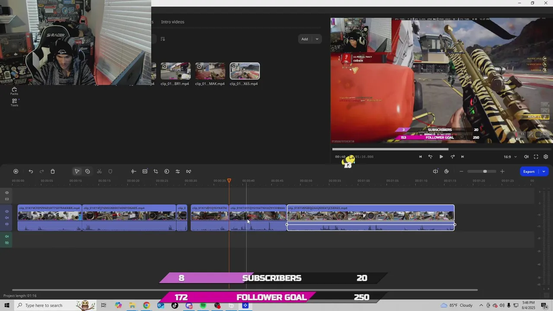Adjust preview volume speaker icon
Screen dimensions: 553x311
coord(526,157)
